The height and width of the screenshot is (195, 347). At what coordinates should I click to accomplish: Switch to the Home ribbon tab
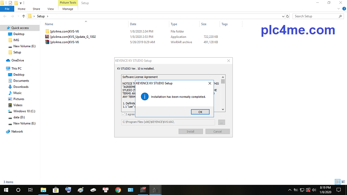22,9
